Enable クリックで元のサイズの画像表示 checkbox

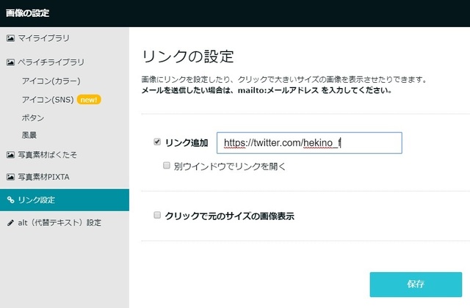pos(157,215)
